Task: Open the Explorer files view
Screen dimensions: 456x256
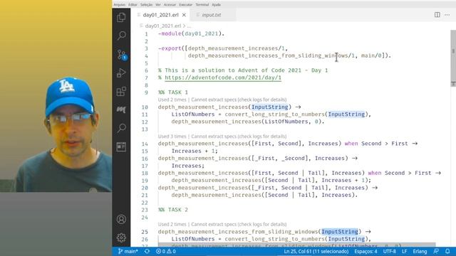Action: [x=121, y=17]
